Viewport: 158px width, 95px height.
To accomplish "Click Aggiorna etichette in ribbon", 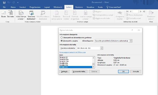I will tap(101, 18).
